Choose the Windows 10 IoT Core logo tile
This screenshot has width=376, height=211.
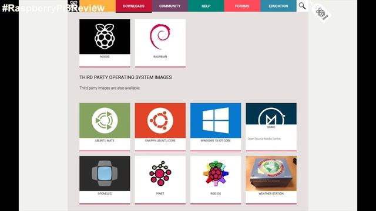tap(216, 120)
